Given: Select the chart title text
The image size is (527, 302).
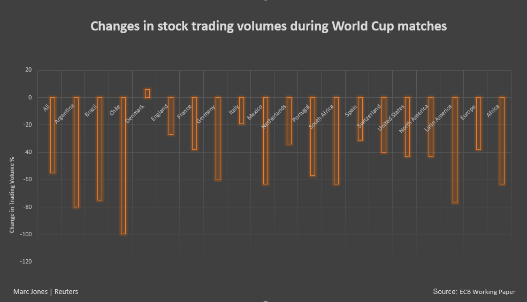Looking at the screenshot, I should pos(269,26).
